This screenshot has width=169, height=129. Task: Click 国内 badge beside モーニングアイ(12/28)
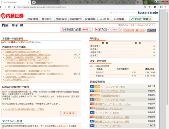point(92,126)
